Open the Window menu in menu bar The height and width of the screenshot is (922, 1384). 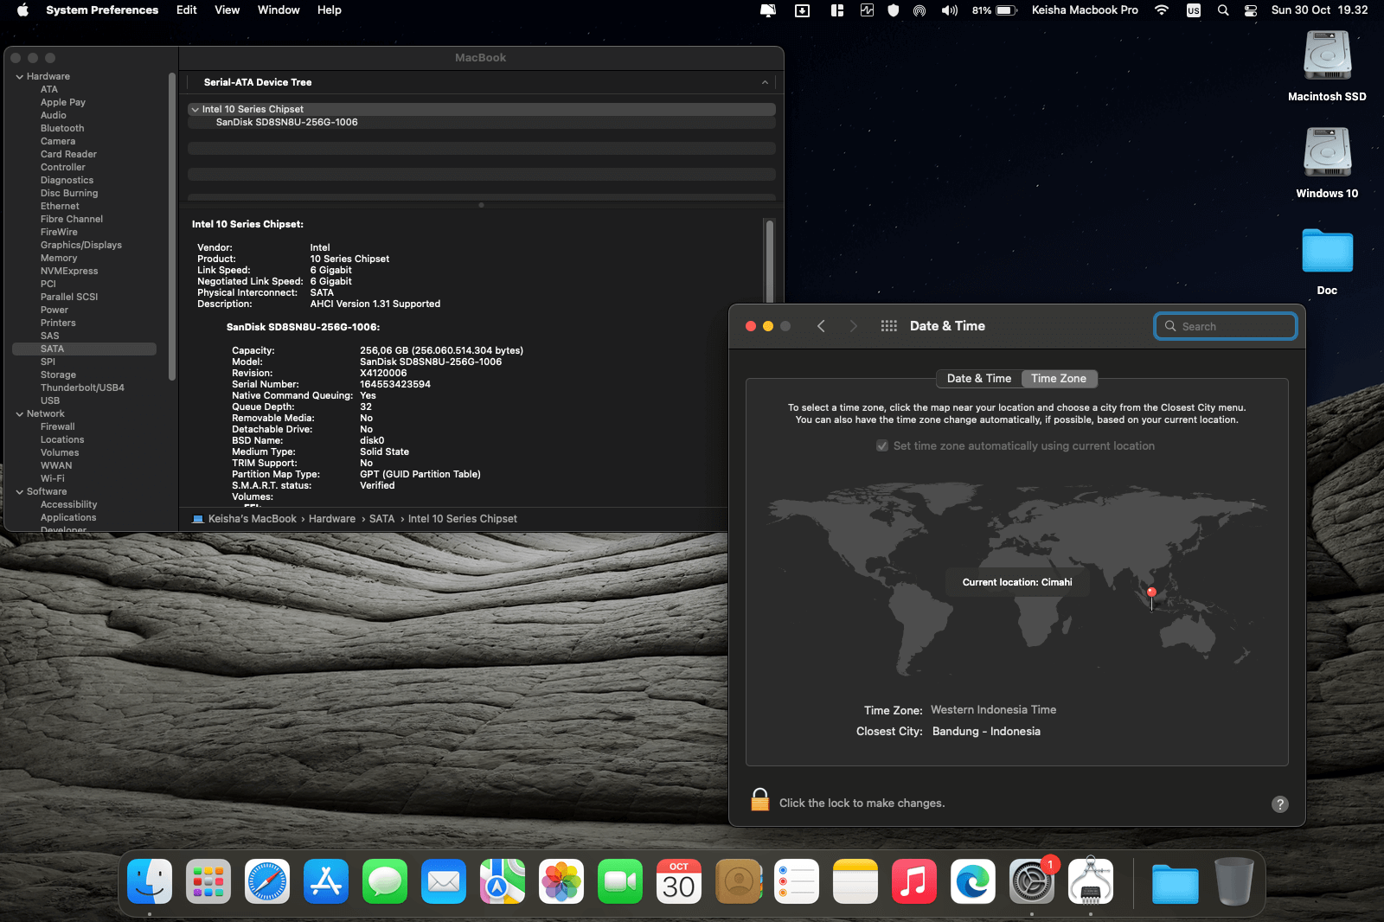point(278,10)
